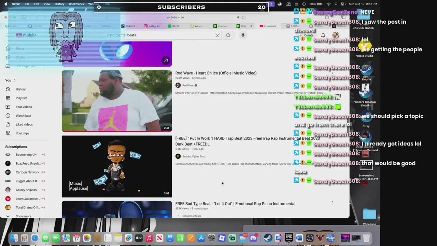Open Apple TV from the Dock
The width and height of the screenshot is (437, 246).
[139, 238]
